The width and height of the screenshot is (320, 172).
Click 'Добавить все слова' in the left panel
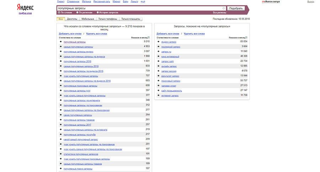click(70, 34)
